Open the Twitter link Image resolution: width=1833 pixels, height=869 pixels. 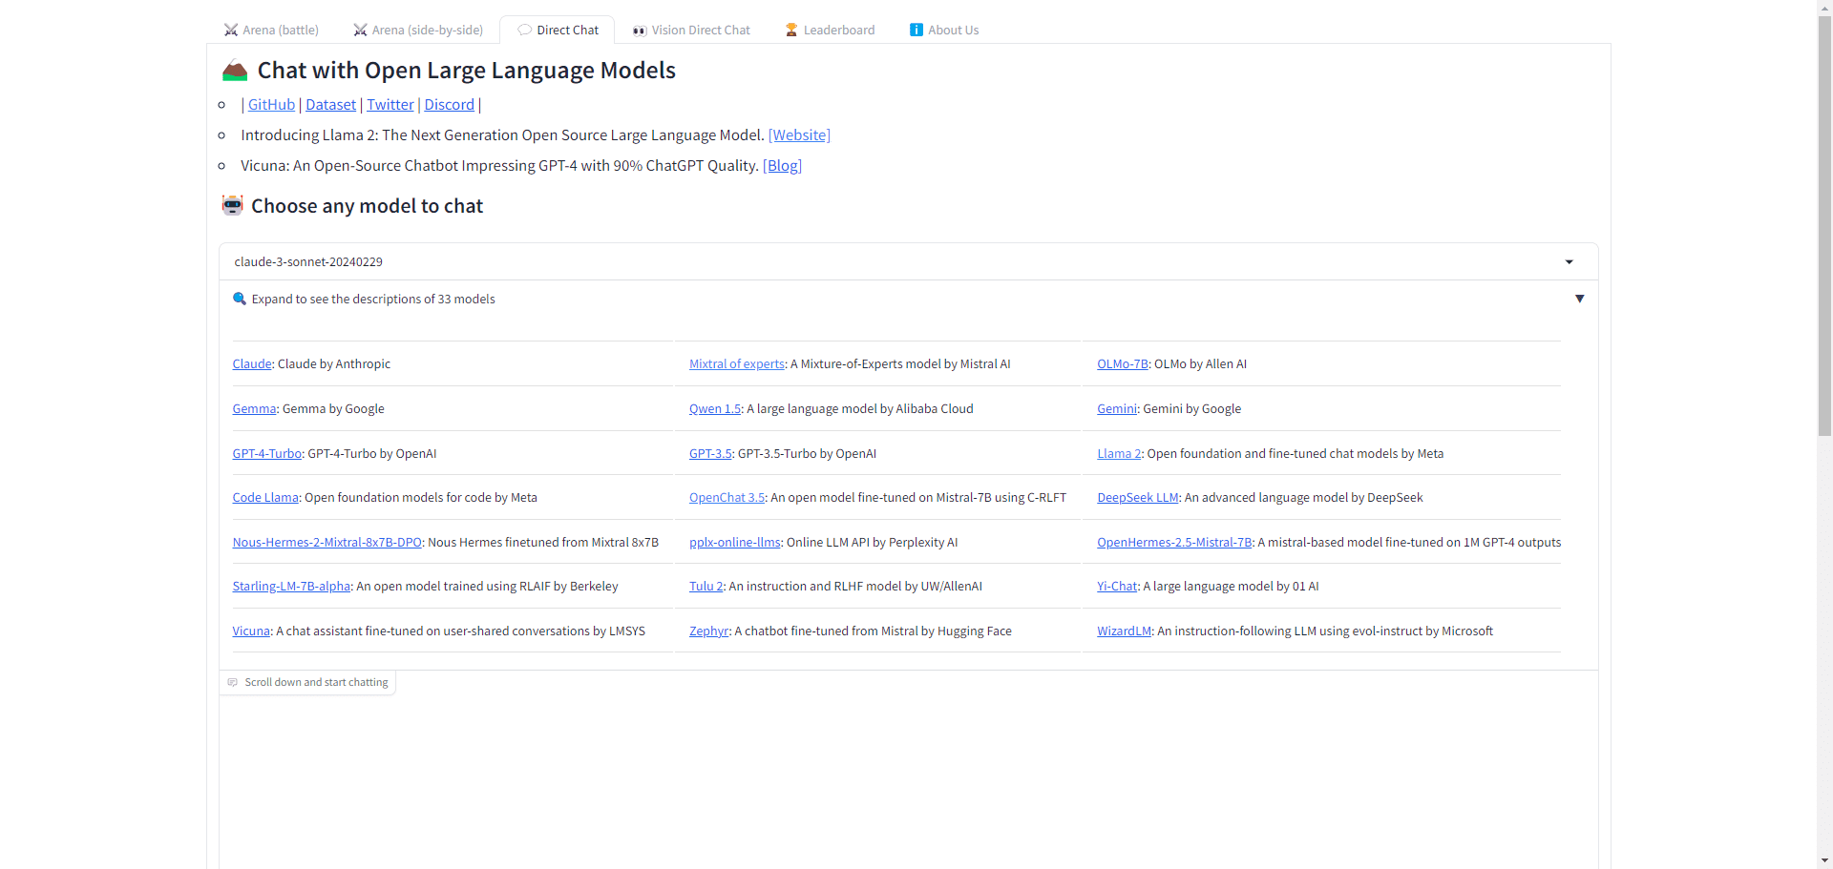390,105
